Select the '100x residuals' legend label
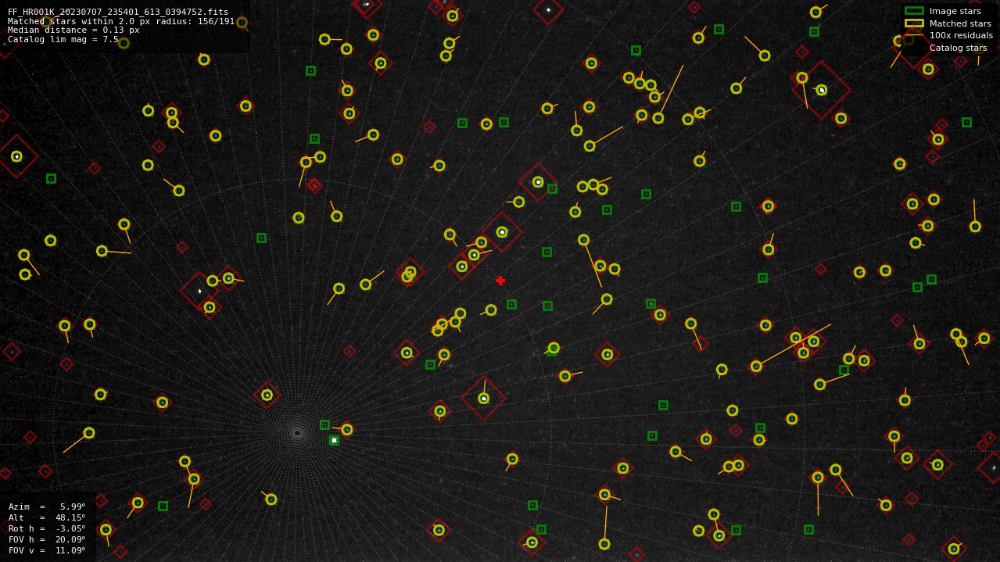 (961, 35)
